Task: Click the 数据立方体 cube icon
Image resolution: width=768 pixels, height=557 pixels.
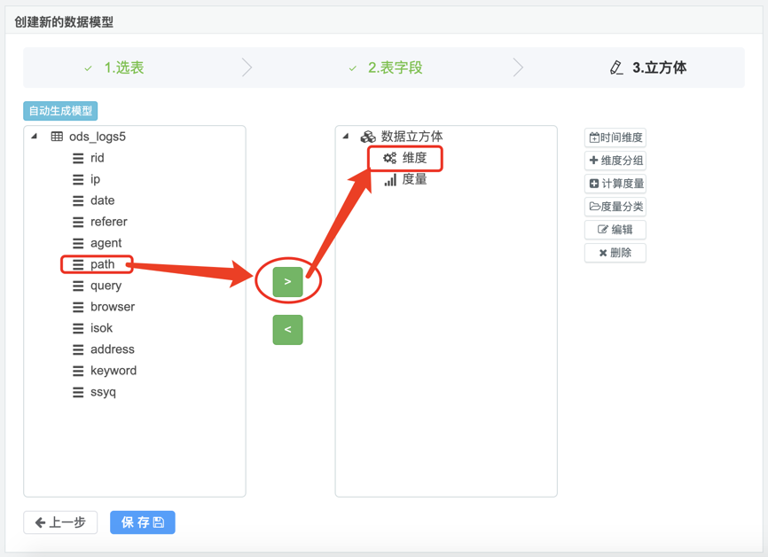Action: (367, 137)
